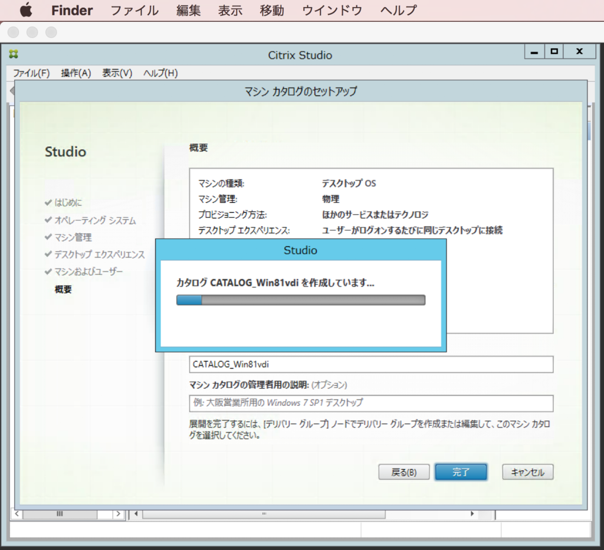Open the 表示(V) menu in Citrix Studio
The width and height of the screenshot is (604, 550).
(x=117, y=73)
